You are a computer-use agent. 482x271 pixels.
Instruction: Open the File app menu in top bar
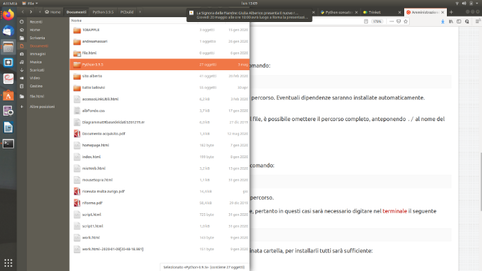click(x=30, y=3)
